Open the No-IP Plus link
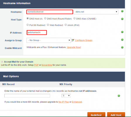This screenshot has width=131, height=117. [64, 102]
